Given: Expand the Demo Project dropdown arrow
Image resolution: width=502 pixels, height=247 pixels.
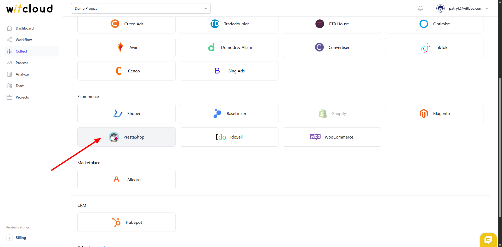Looking at the screenshot, I should pos(206,8).
